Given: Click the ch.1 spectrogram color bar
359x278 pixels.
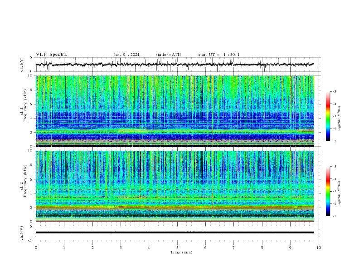Looking at the screenshot, I should click(x=328, y=116).
